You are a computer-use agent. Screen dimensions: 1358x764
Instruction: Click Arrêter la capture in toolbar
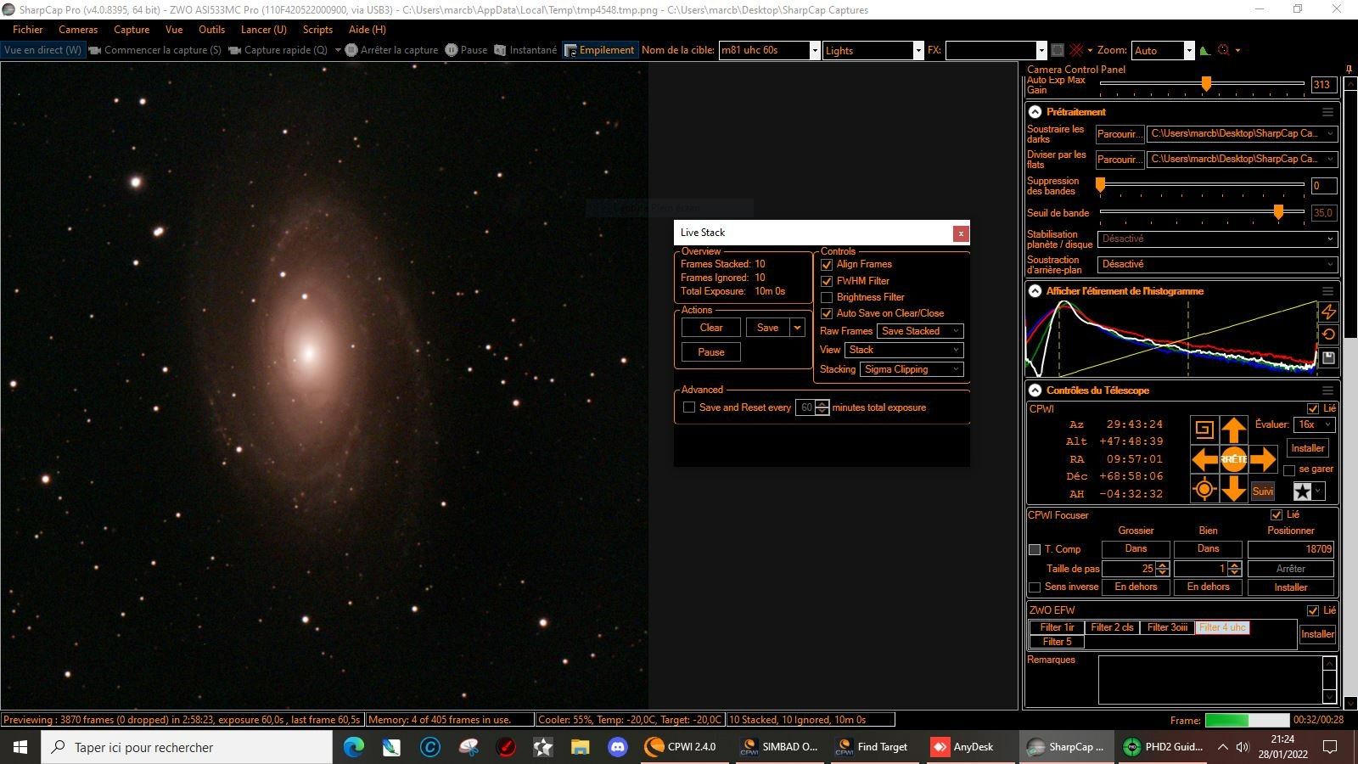tap(391, 50)
